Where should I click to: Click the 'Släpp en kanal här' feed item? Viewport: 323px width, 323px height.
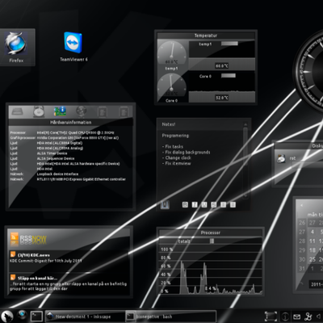click(x=37, y=278)
